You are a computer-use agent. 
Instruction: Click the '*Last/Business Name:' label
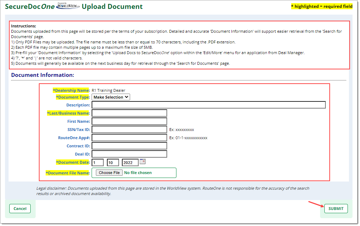(x=68, y=113)
